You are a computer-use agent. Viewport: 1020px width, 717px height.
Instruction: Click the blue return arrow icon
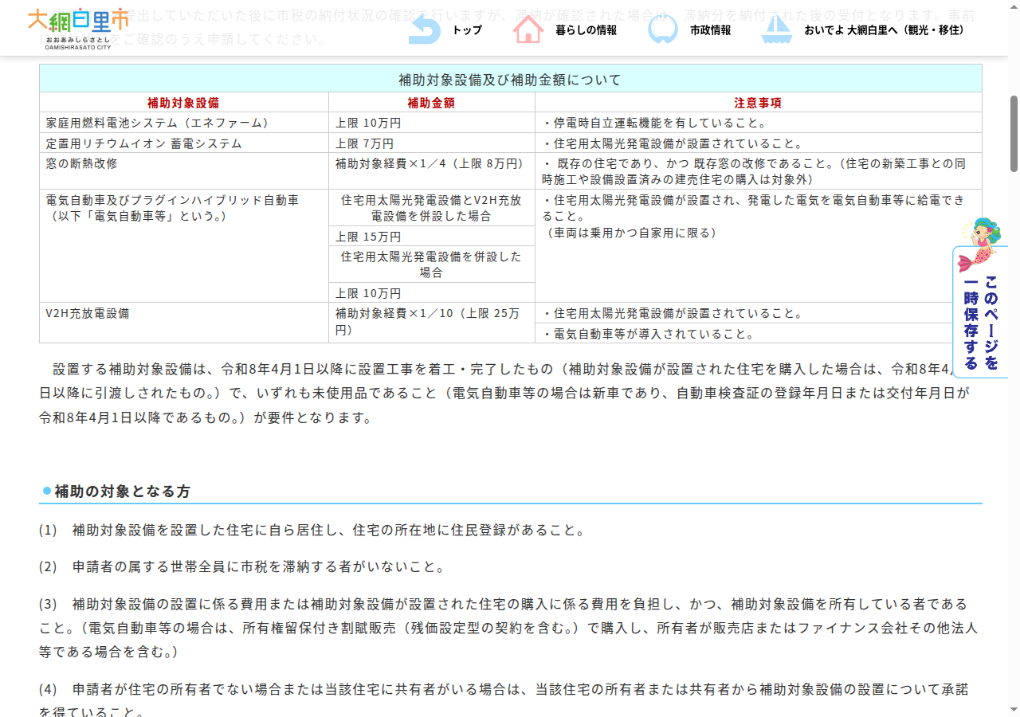[x=424, y=29]
